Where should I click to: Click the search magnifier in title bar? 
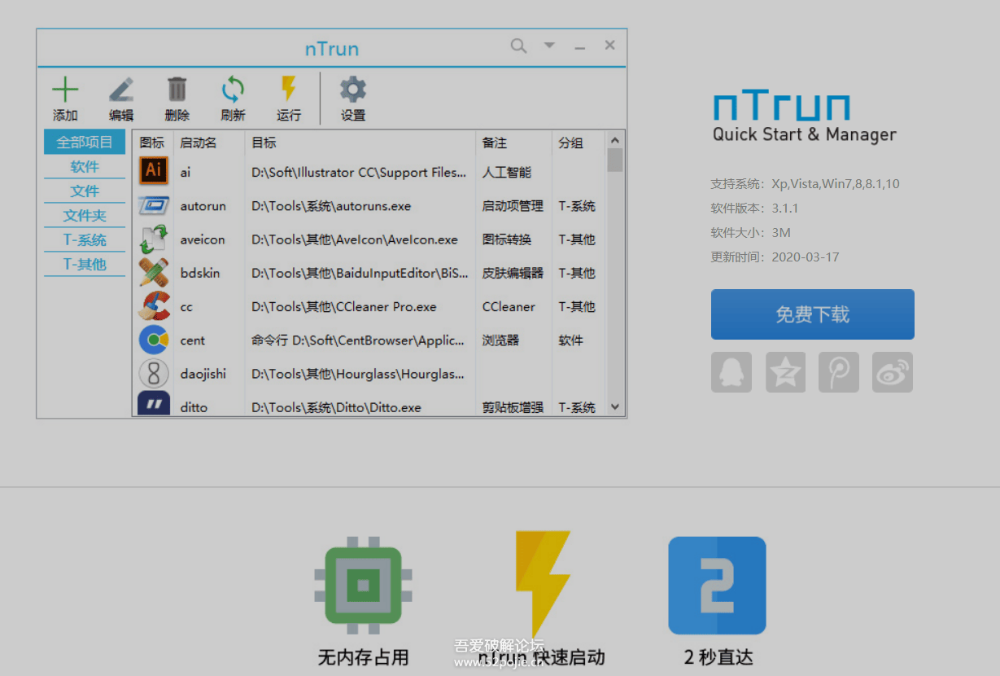tap(518, 46)
